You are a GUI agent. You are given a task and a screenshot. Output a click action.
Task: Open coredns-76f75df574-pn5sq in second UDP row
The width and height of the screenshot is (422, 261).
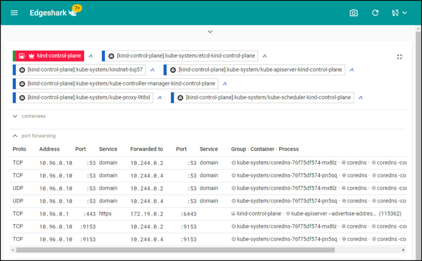point(287,201)
